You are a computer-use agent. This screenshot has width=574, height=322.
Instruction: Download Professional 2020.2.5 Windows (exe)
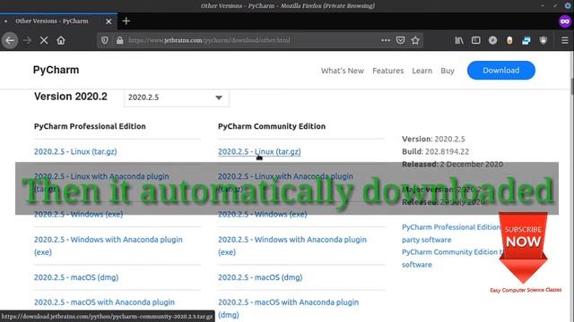pyautogui.click(x=78, y=215)
